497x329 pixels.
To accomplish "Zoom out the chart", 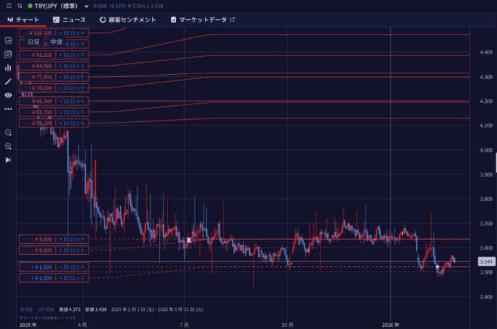I will [8, 132].
